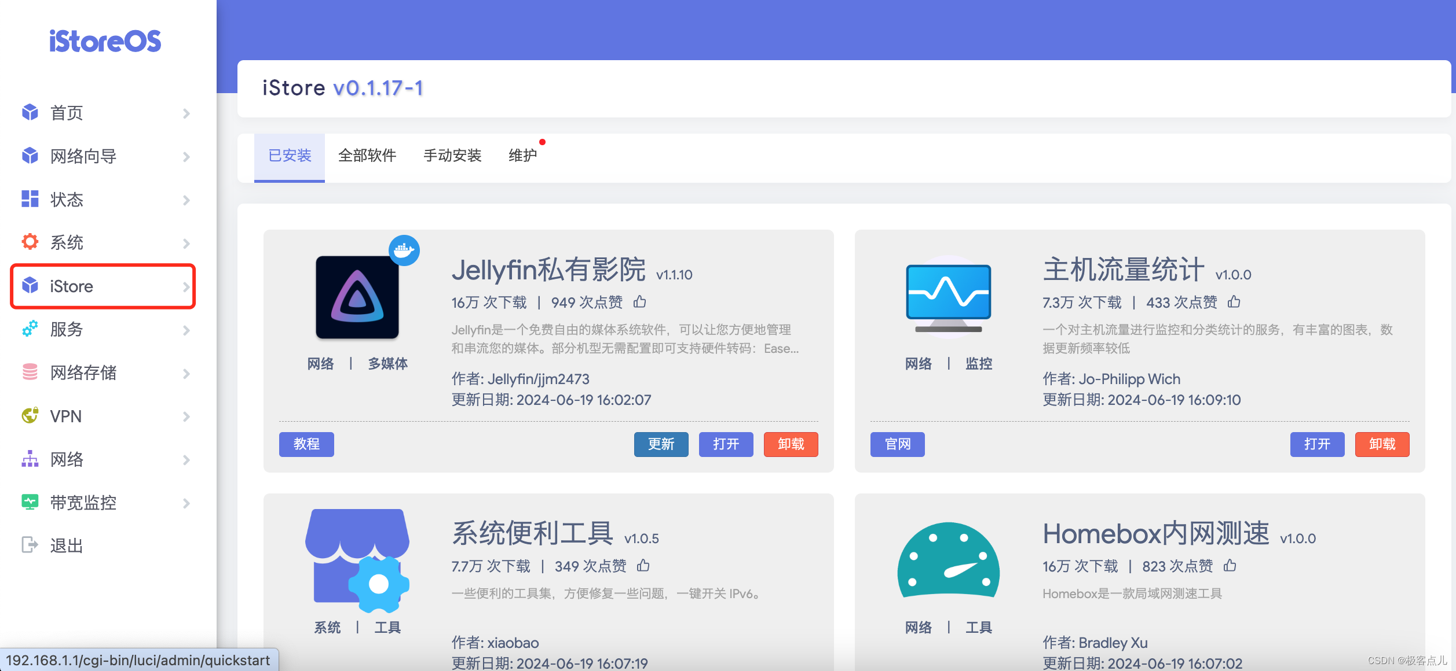Expand the 网络存储 menu chevron
The width and height of the screenshot is (1456, 671).
click(x=186, y=374)
